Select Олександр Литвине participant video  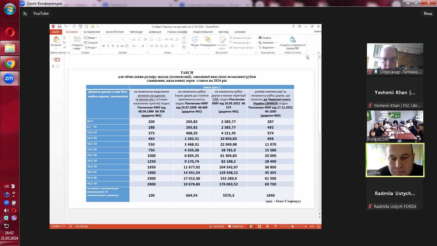click(395, 59)
